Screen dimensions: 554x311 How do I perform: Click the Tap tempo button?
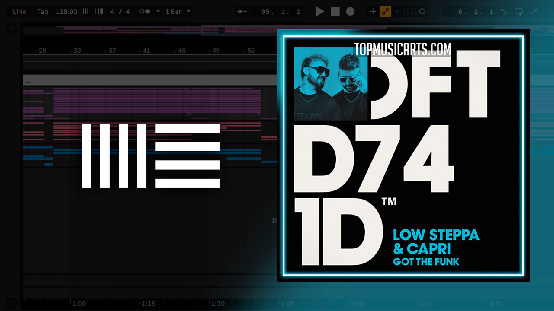(42, 12)
